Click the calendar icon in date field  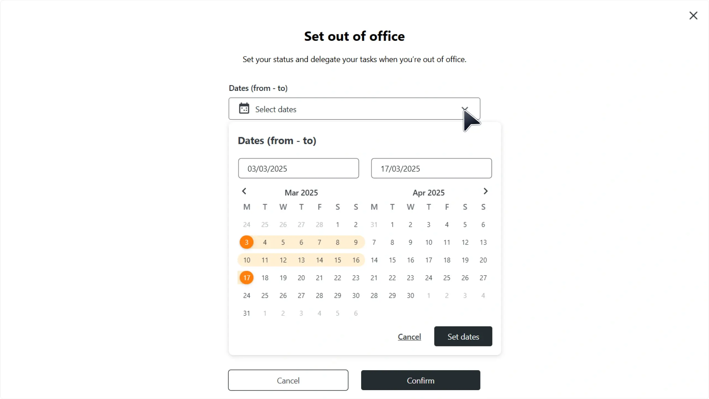[244, 109]
